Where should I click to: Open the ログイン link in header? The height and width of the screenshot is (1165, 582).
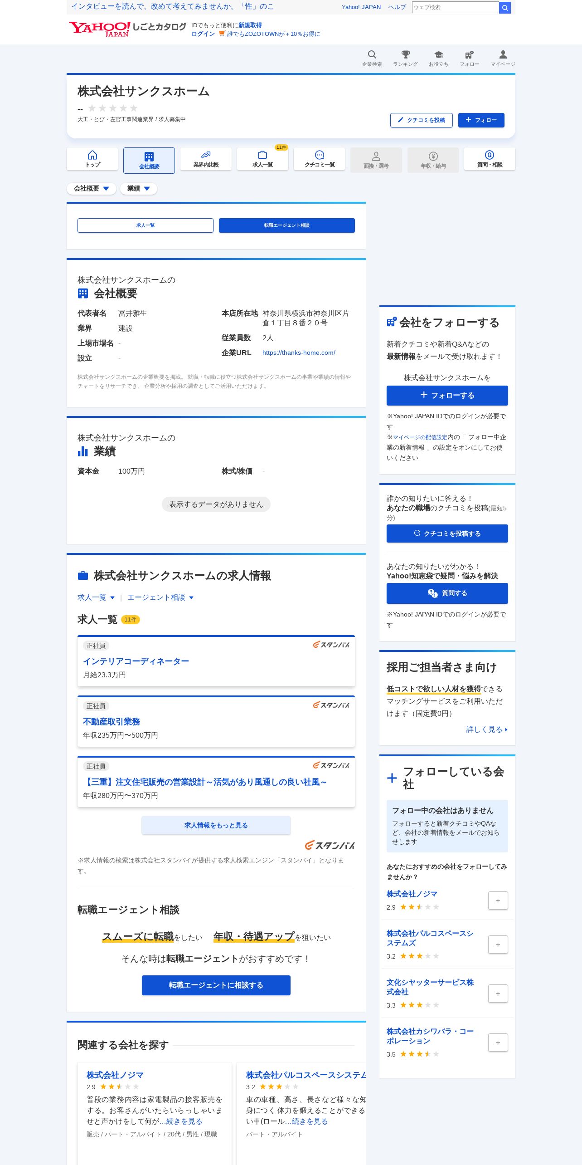[203, 34]
